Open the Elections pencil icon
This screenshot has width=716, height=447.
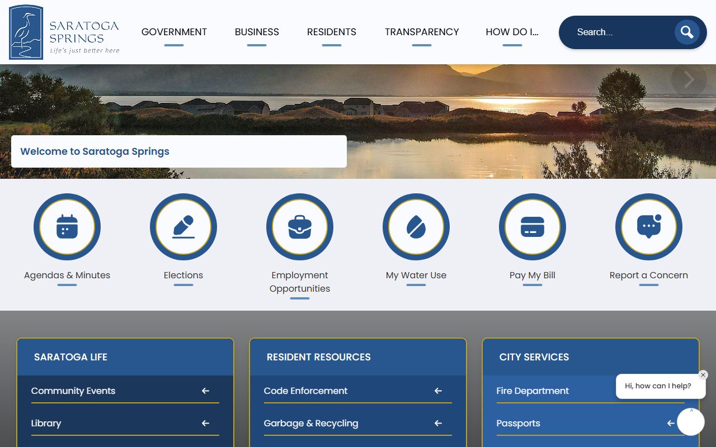(x=183, y=227)
